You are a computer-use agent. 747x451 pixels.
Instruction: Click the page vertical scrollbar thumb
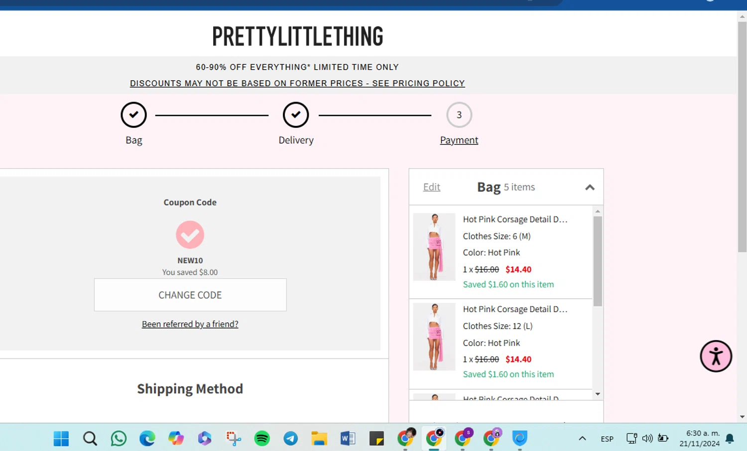742,137
